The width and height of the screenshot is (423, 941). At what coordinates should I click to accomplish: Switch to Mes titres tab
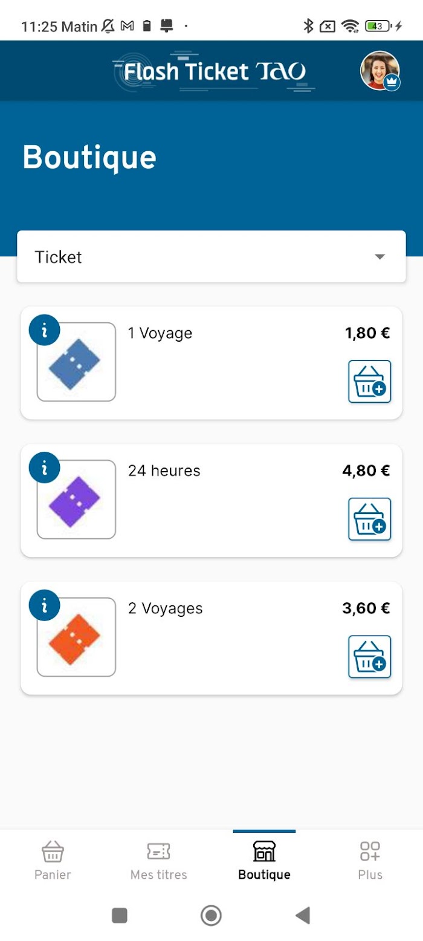point(158,860)
